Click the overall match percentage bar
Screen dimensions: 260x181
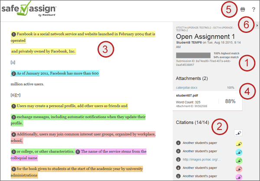pyautogui.click(x=193, y=55)
